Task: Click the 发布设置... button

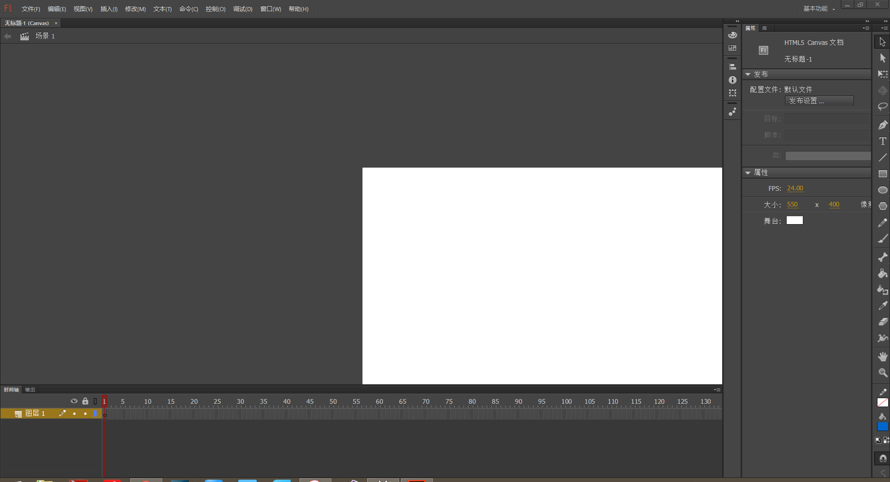Action: pos(819,101)
